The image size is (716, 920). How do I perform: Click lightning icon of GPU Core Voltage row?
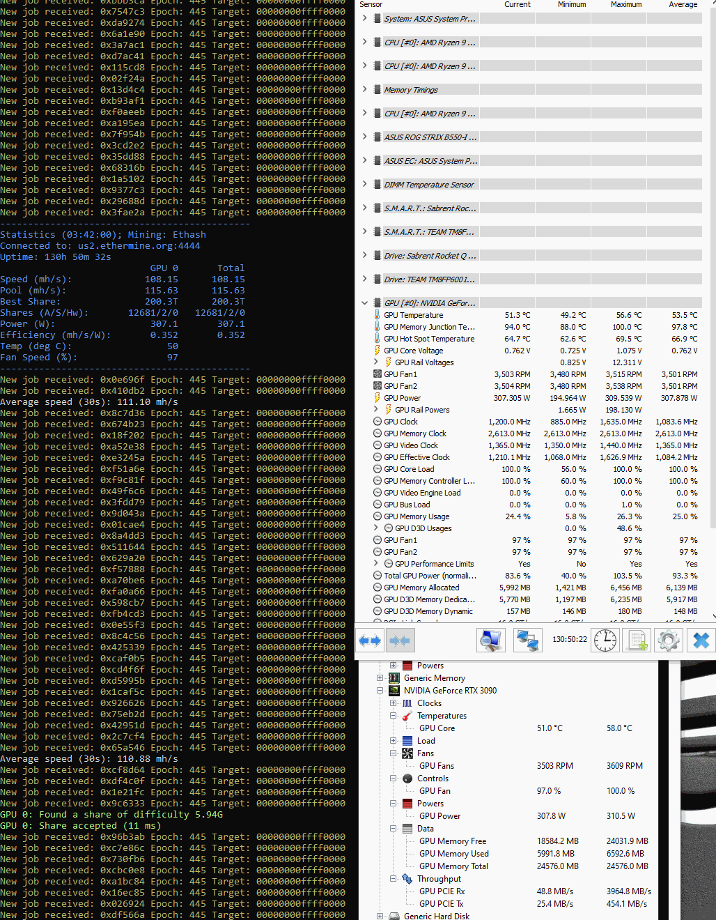378,351
